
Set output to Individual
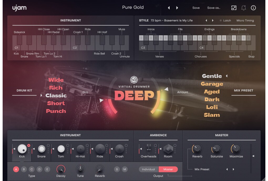pos(148,169)
